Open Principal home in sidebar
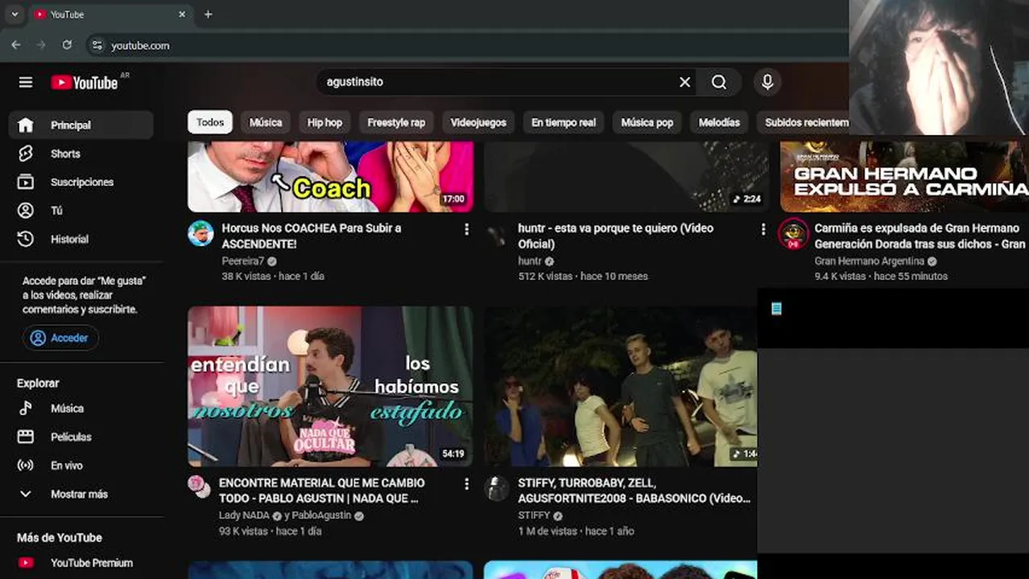This screenshot has height=579, width=1029. coord(81,125)
